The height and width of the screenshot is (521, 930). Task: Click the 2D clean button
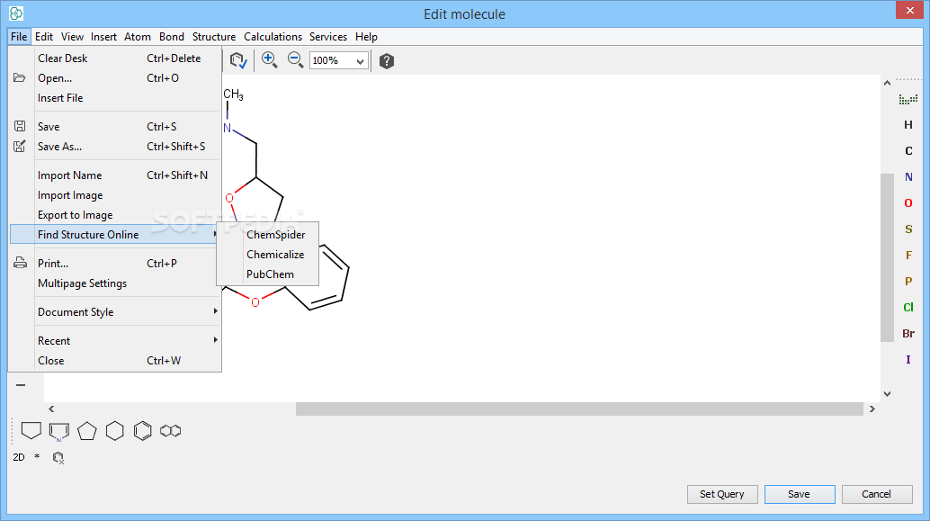[19, 457]
